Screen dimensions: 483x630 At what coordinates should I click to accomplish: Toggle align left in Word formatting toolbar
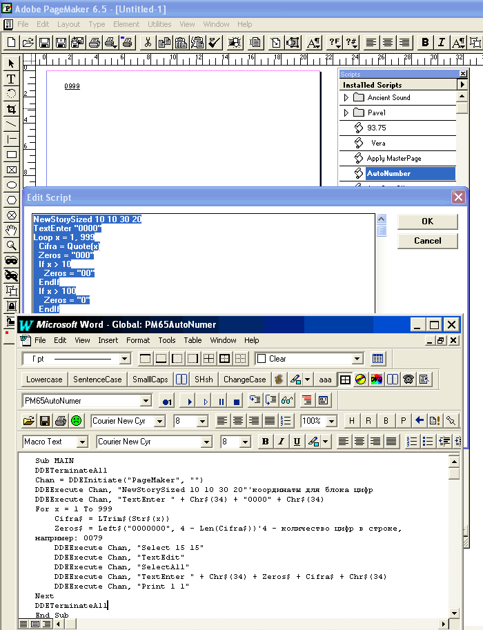344,442
